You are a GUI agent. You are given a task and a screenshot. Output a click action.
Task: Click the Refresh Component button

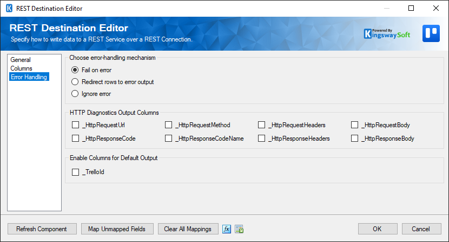pyautogui.click(x=42, y=229)
